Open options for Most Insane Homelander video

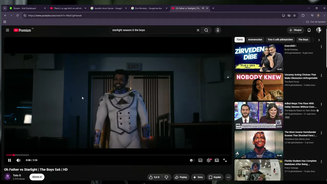(x=321, y=133)
